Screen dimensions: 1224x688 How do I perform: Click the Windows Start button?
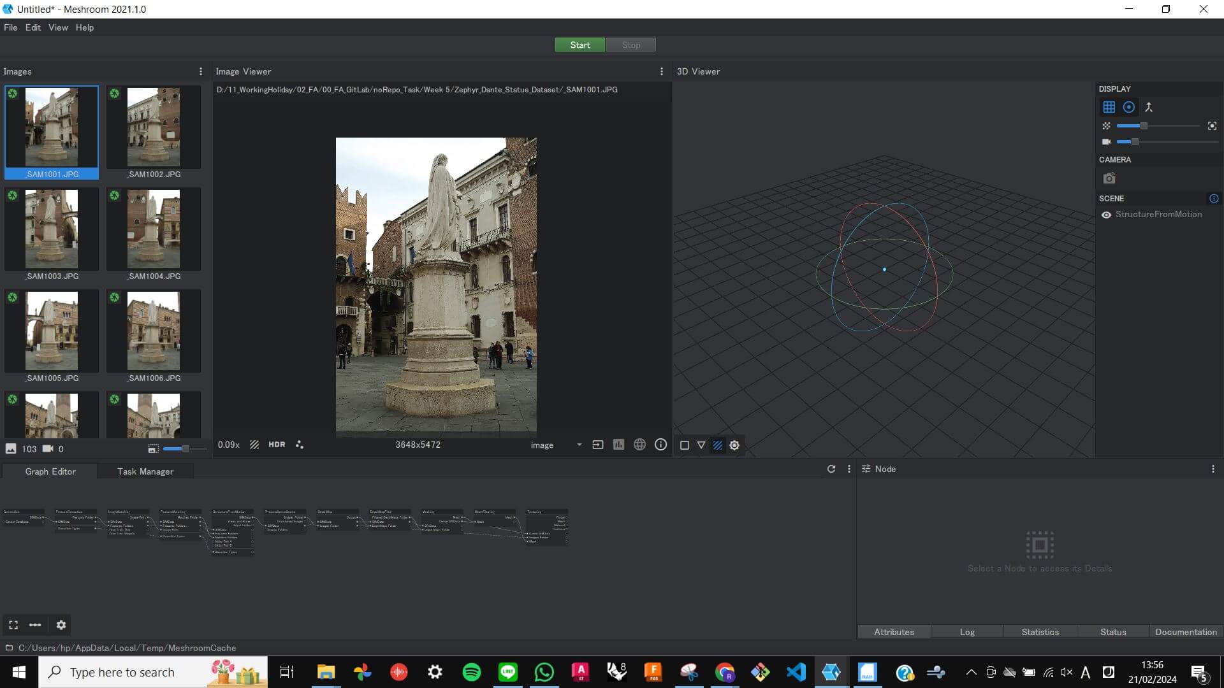click(19, 672)
